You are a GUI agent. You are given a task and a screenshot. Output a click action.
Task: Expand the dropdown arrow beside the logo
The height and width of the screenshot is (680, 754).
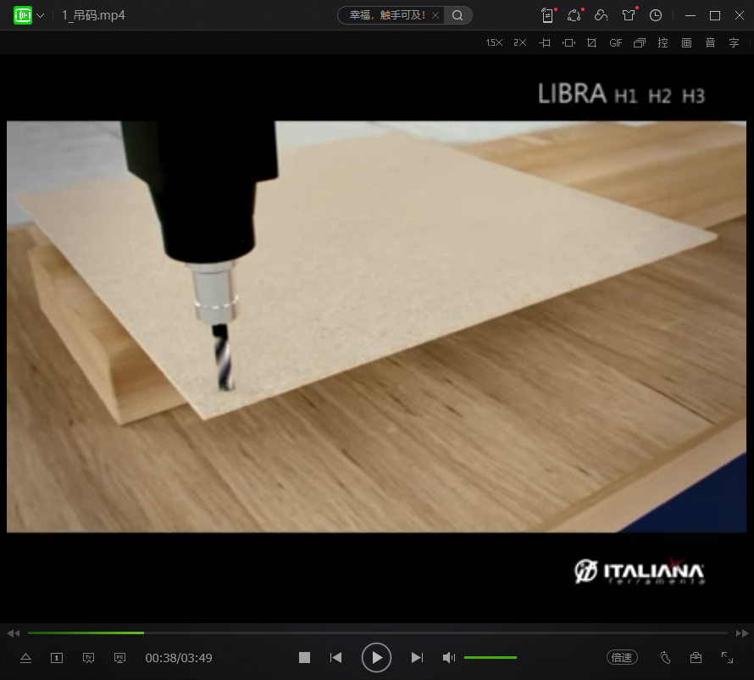[41, 15]
